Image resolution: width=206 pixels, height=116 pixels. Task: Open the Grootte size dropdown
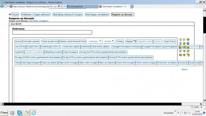click(109, 41)
